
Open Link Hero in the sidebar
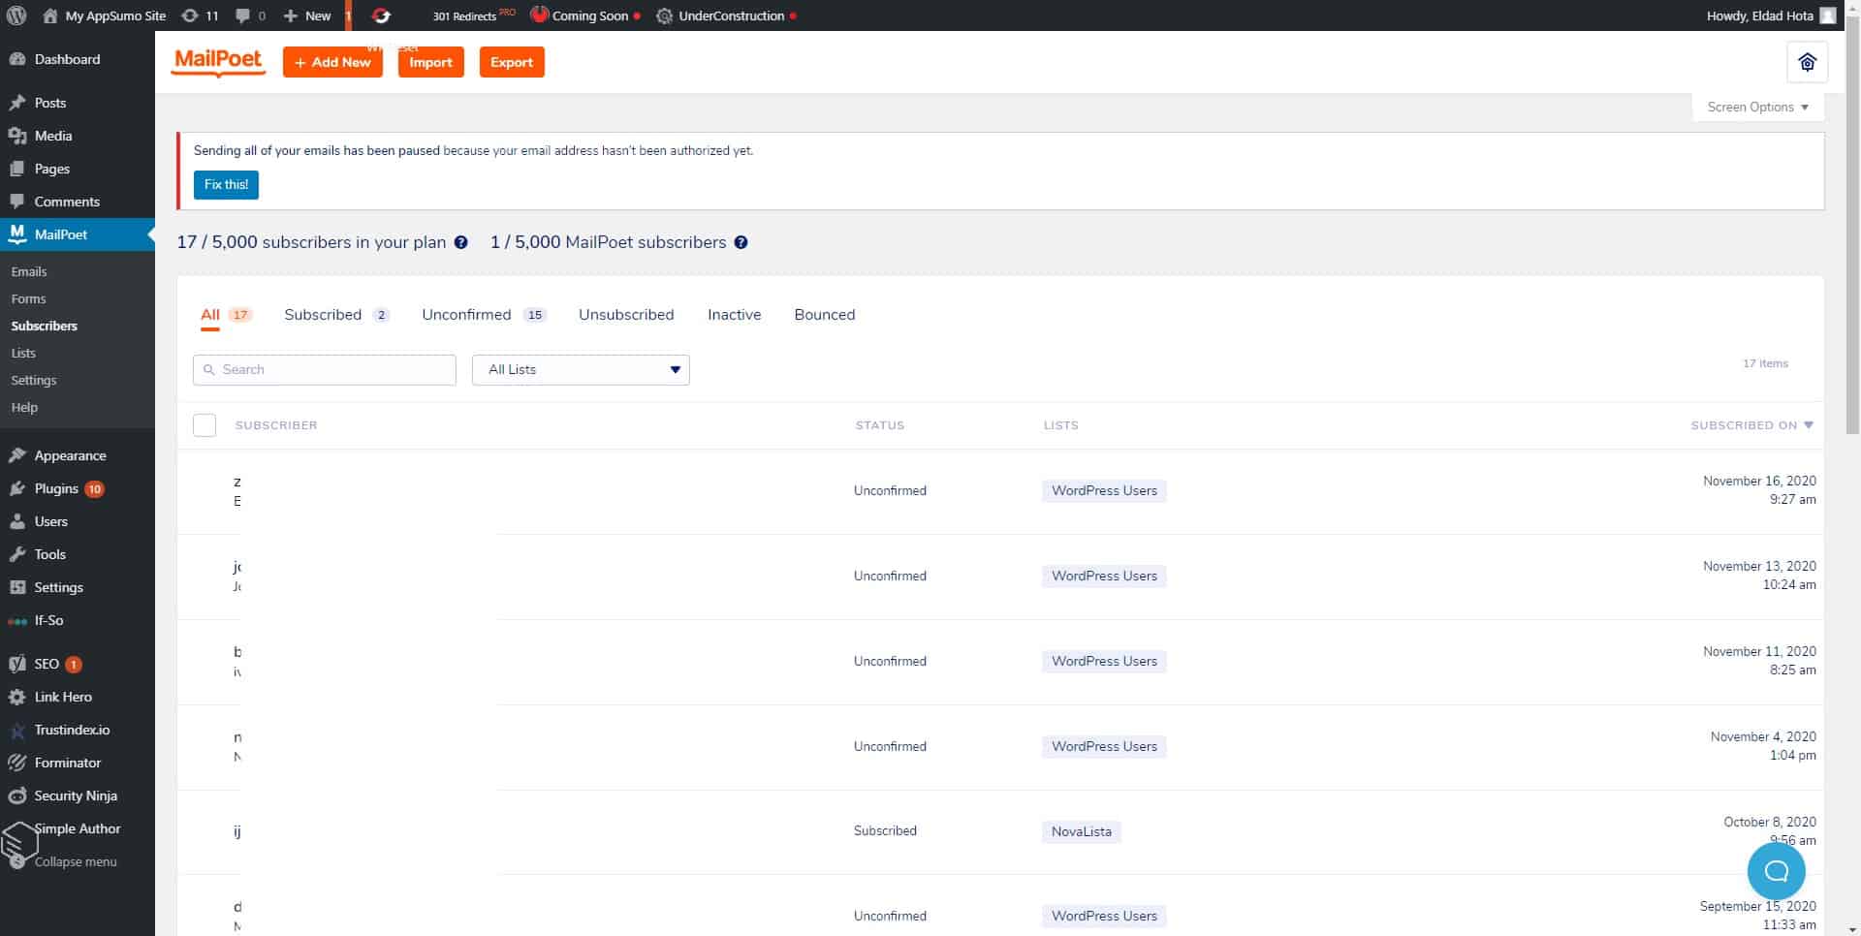click(78, 697)
